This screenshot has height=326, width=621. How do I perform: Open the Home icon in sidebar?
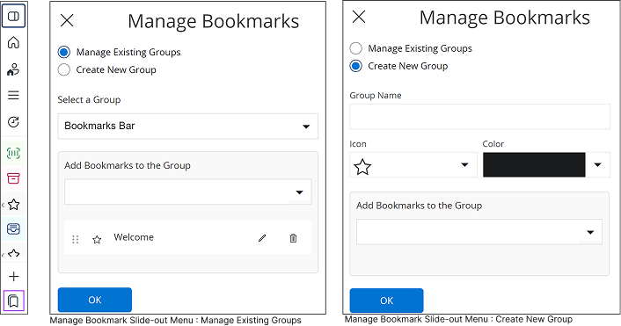[13, 42]
